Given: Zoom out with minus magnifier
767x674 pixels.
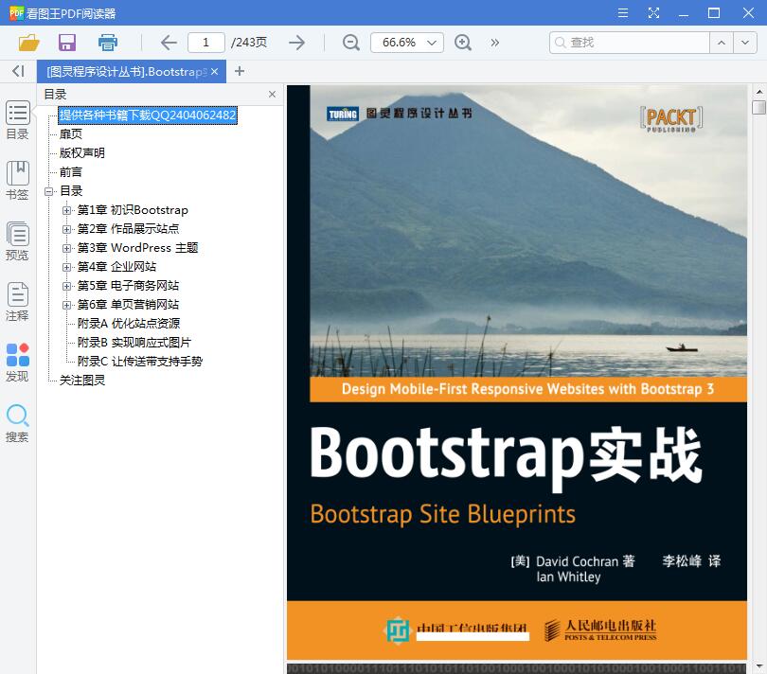Looking at the screenshot, I should [x=350, y=43].
